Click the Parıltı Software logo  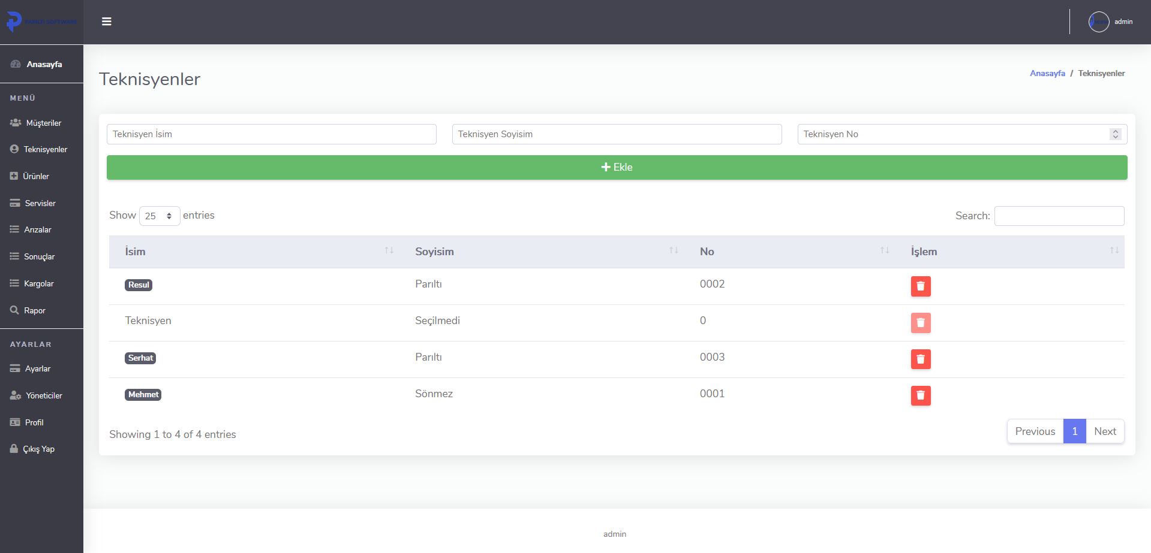(41, 22)
